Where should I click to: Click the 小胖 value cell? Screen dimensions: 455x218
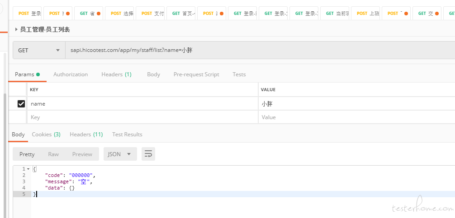coord(357,104)
